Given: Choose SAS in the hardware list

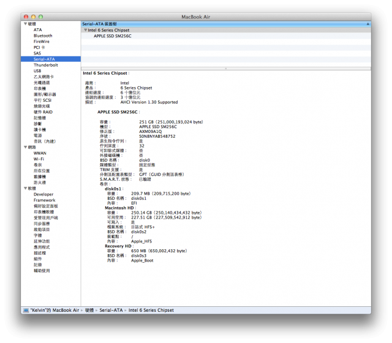Looking at the screenshot, I should tap(37, 53).
